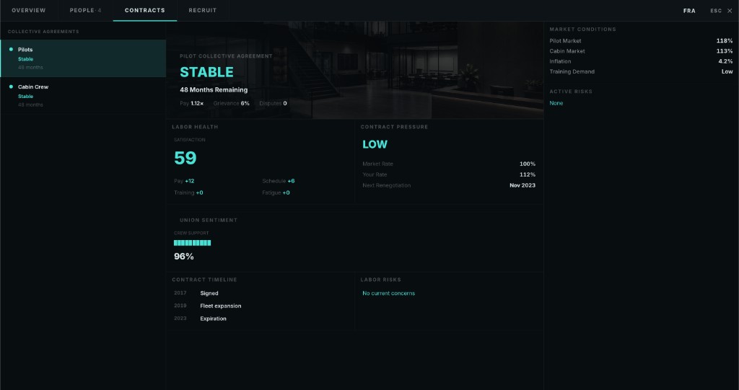Click the ESC label
This screenshot has height=390, width=739.
(716, 11)
